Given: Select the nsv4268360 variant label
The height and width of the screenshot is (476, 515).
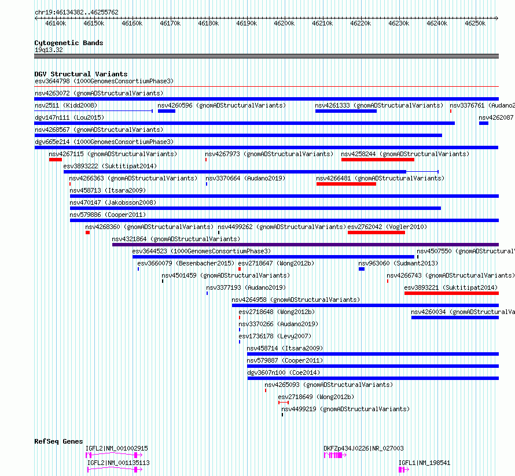Looking at the screenshot, I should 149,227.
